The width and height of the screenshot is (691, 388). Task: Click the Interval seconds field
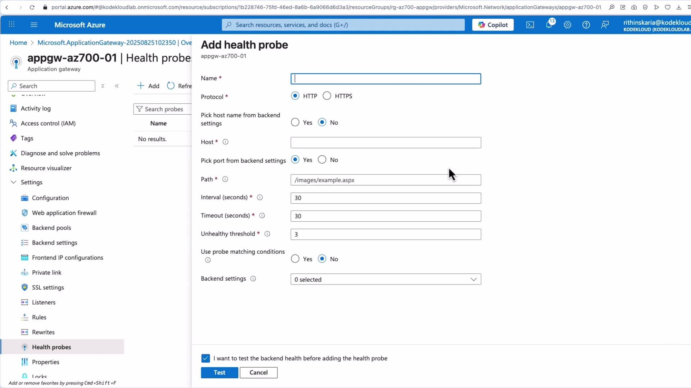[386, 198]
